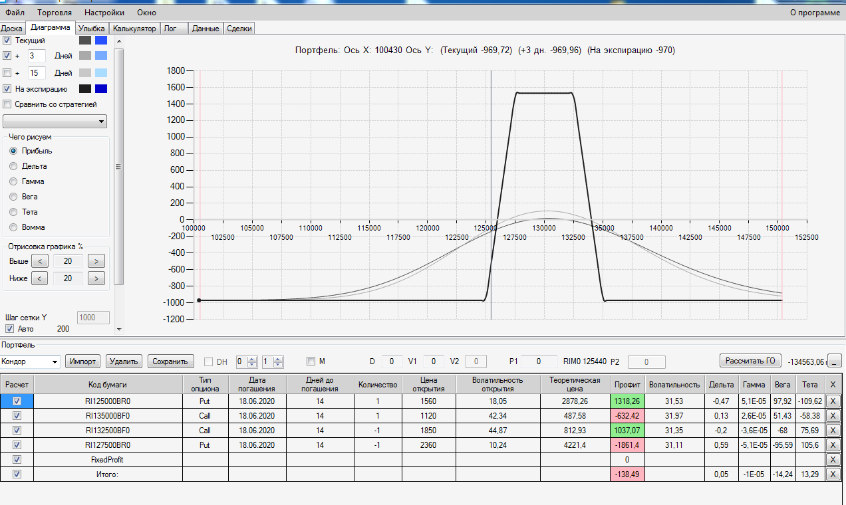
Task: Switch to the Калькулятор tab
Action: click(134, 29)
